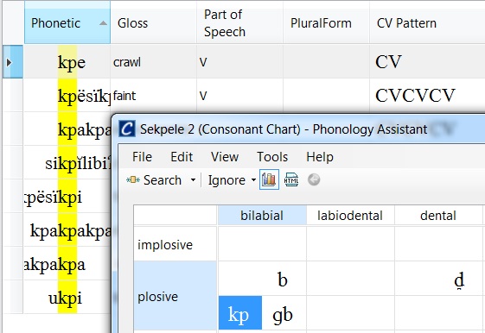Screen dimensions: 485x333
Task: Click the bilabial column header
Action: 262,215
